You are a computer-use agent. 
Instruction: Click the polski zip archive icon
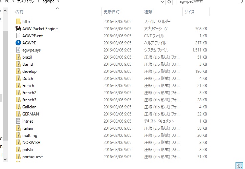pos(18,150)
